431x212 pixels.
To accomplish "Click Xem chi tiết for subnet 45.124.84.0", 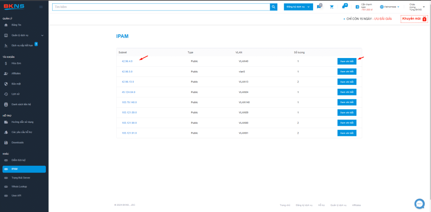I will pyautogui.click(x=347, y=92).
